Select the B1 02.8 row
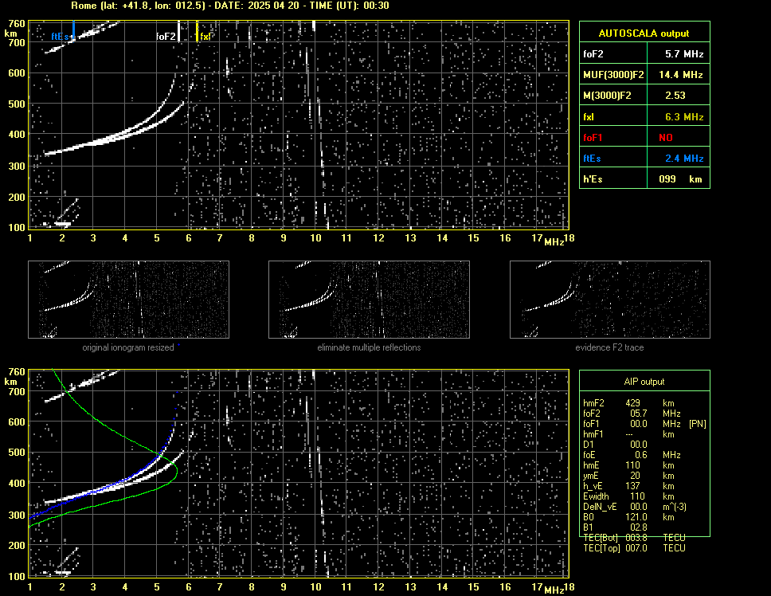 [615, 527]
